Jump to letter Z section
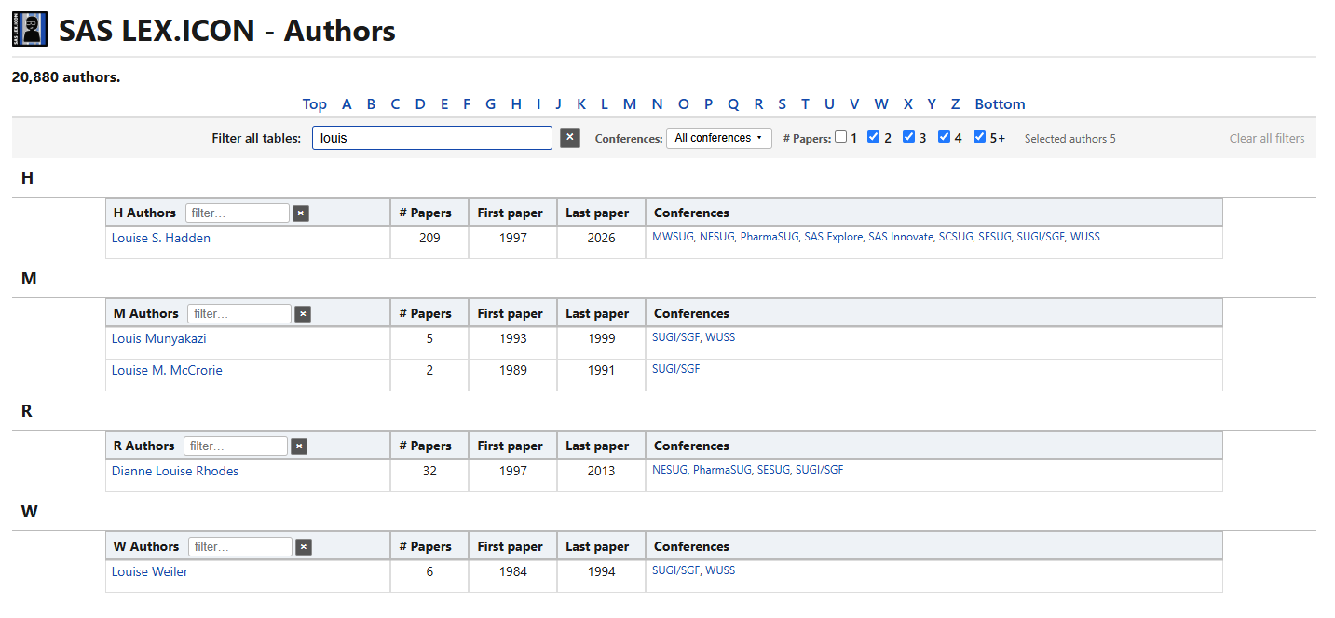The height and width of the screenshot is (618, 1335). (x=955, y=104)
